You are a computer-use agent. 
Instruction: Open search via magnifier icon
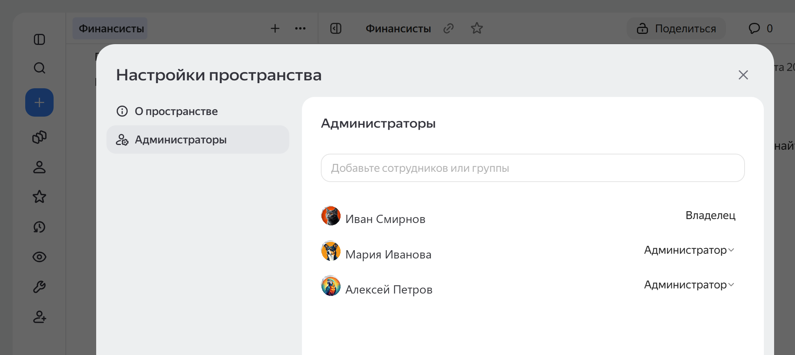click(x=39, y=68)
